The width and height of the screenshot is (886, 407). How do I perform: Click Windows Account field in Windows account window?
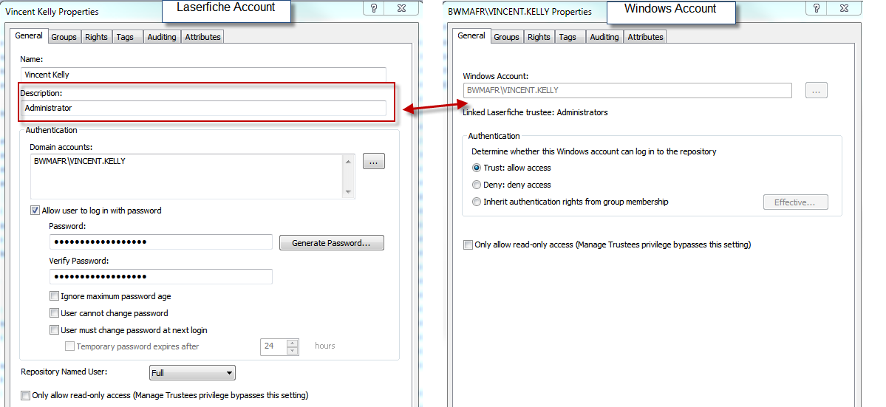point(627,90)
